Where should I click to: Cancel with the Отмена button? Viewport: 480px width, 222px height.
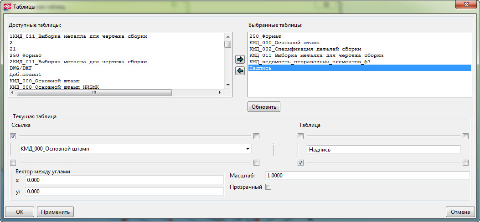point(460,212)
